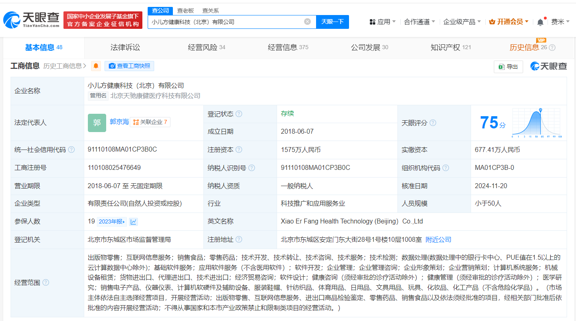This screenshot has height=321, width=576.
Task: Switch to the 法律诉讼 tab
Action: pyautogui.click(x=125, y=48)
